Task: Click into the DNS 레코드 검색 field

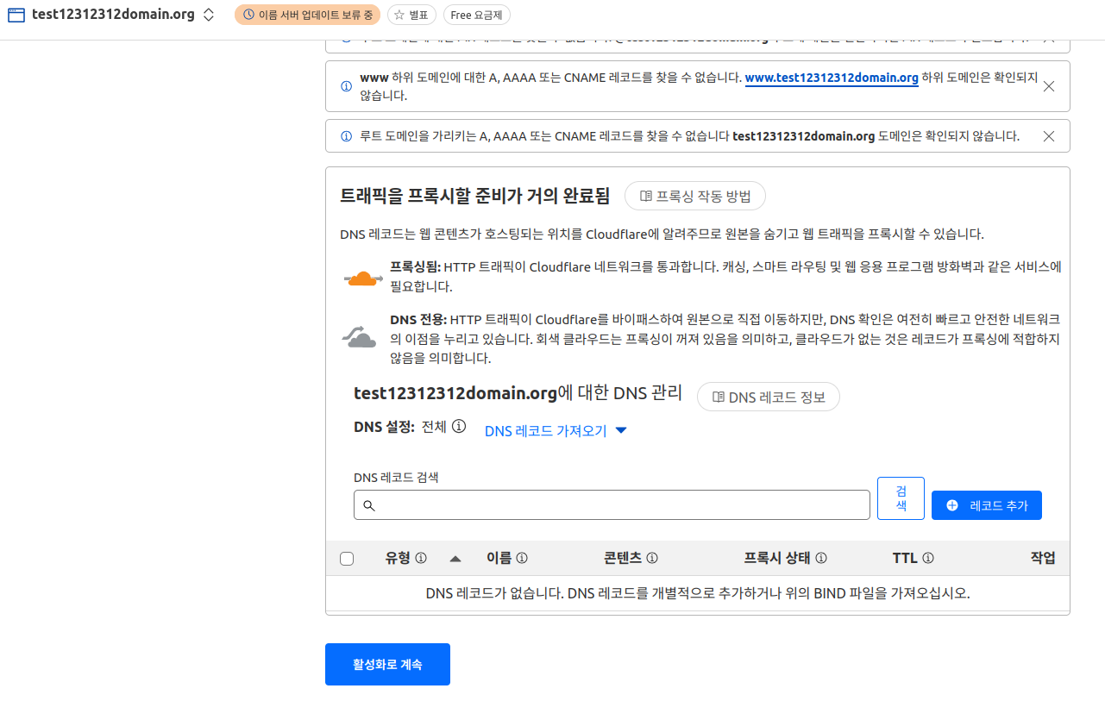Action: [x=612, y=505]
